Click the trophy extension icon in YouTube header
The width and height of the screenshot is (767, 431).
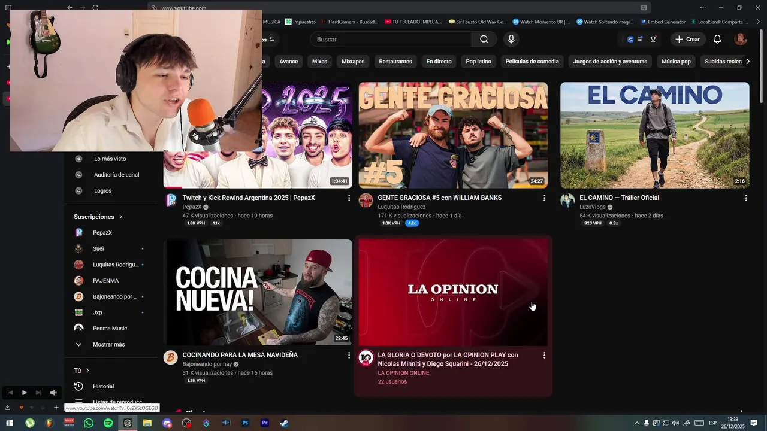(653, 39)
